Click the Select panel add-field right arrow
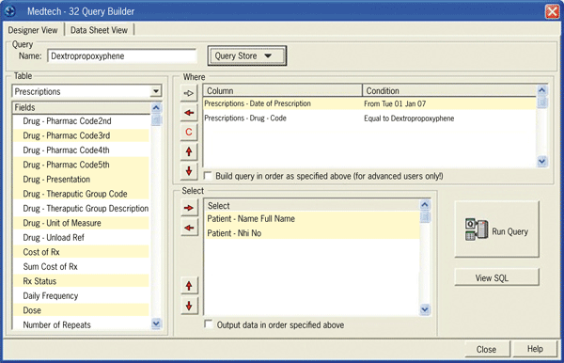This screenshot has height=363, width=564. pos(189,208)
